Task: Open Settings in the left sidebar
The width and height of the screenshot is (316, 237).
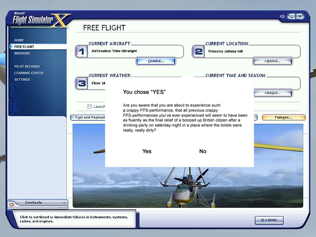Action: 22,79
